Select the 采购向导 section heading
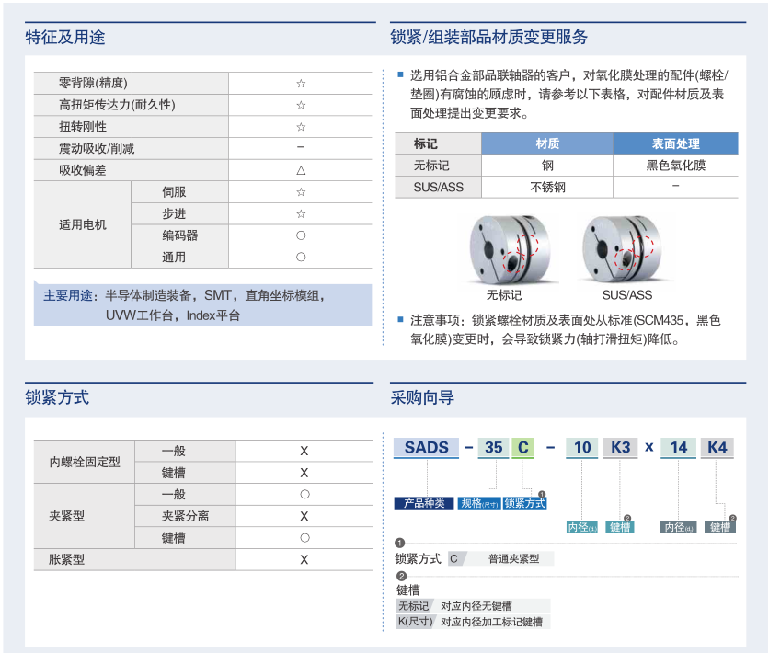The height and width of the screenshot is (653, 769). click(422, 398)
